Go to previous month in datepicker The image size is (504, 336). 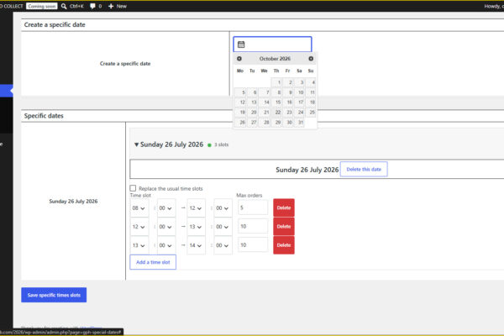[239, 59]
